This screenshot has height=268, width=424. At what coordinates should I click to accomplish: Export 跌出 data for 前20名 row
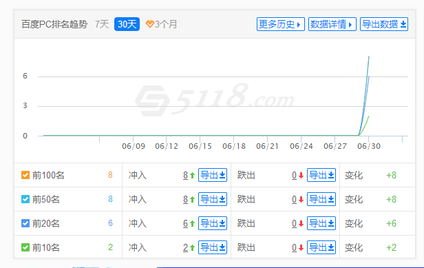(321, 223)
